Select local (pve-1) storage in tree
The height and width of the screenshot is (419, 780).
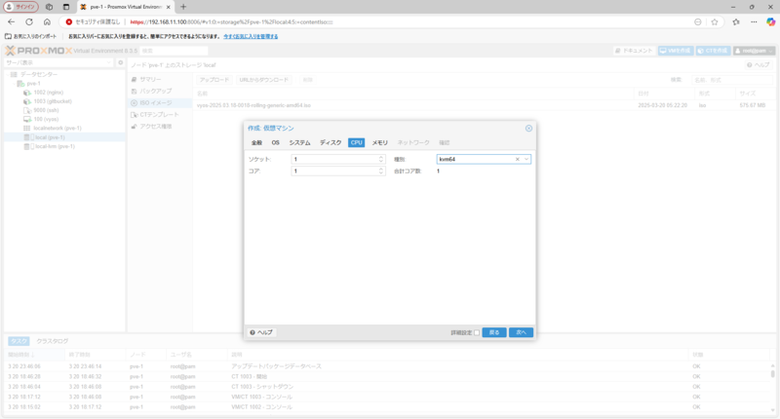pos(64,137)
